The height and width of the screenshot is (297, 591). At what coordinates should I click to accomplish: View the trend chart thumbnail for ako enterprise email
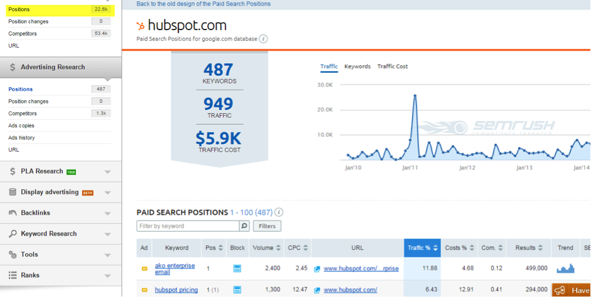pos(565,269)
